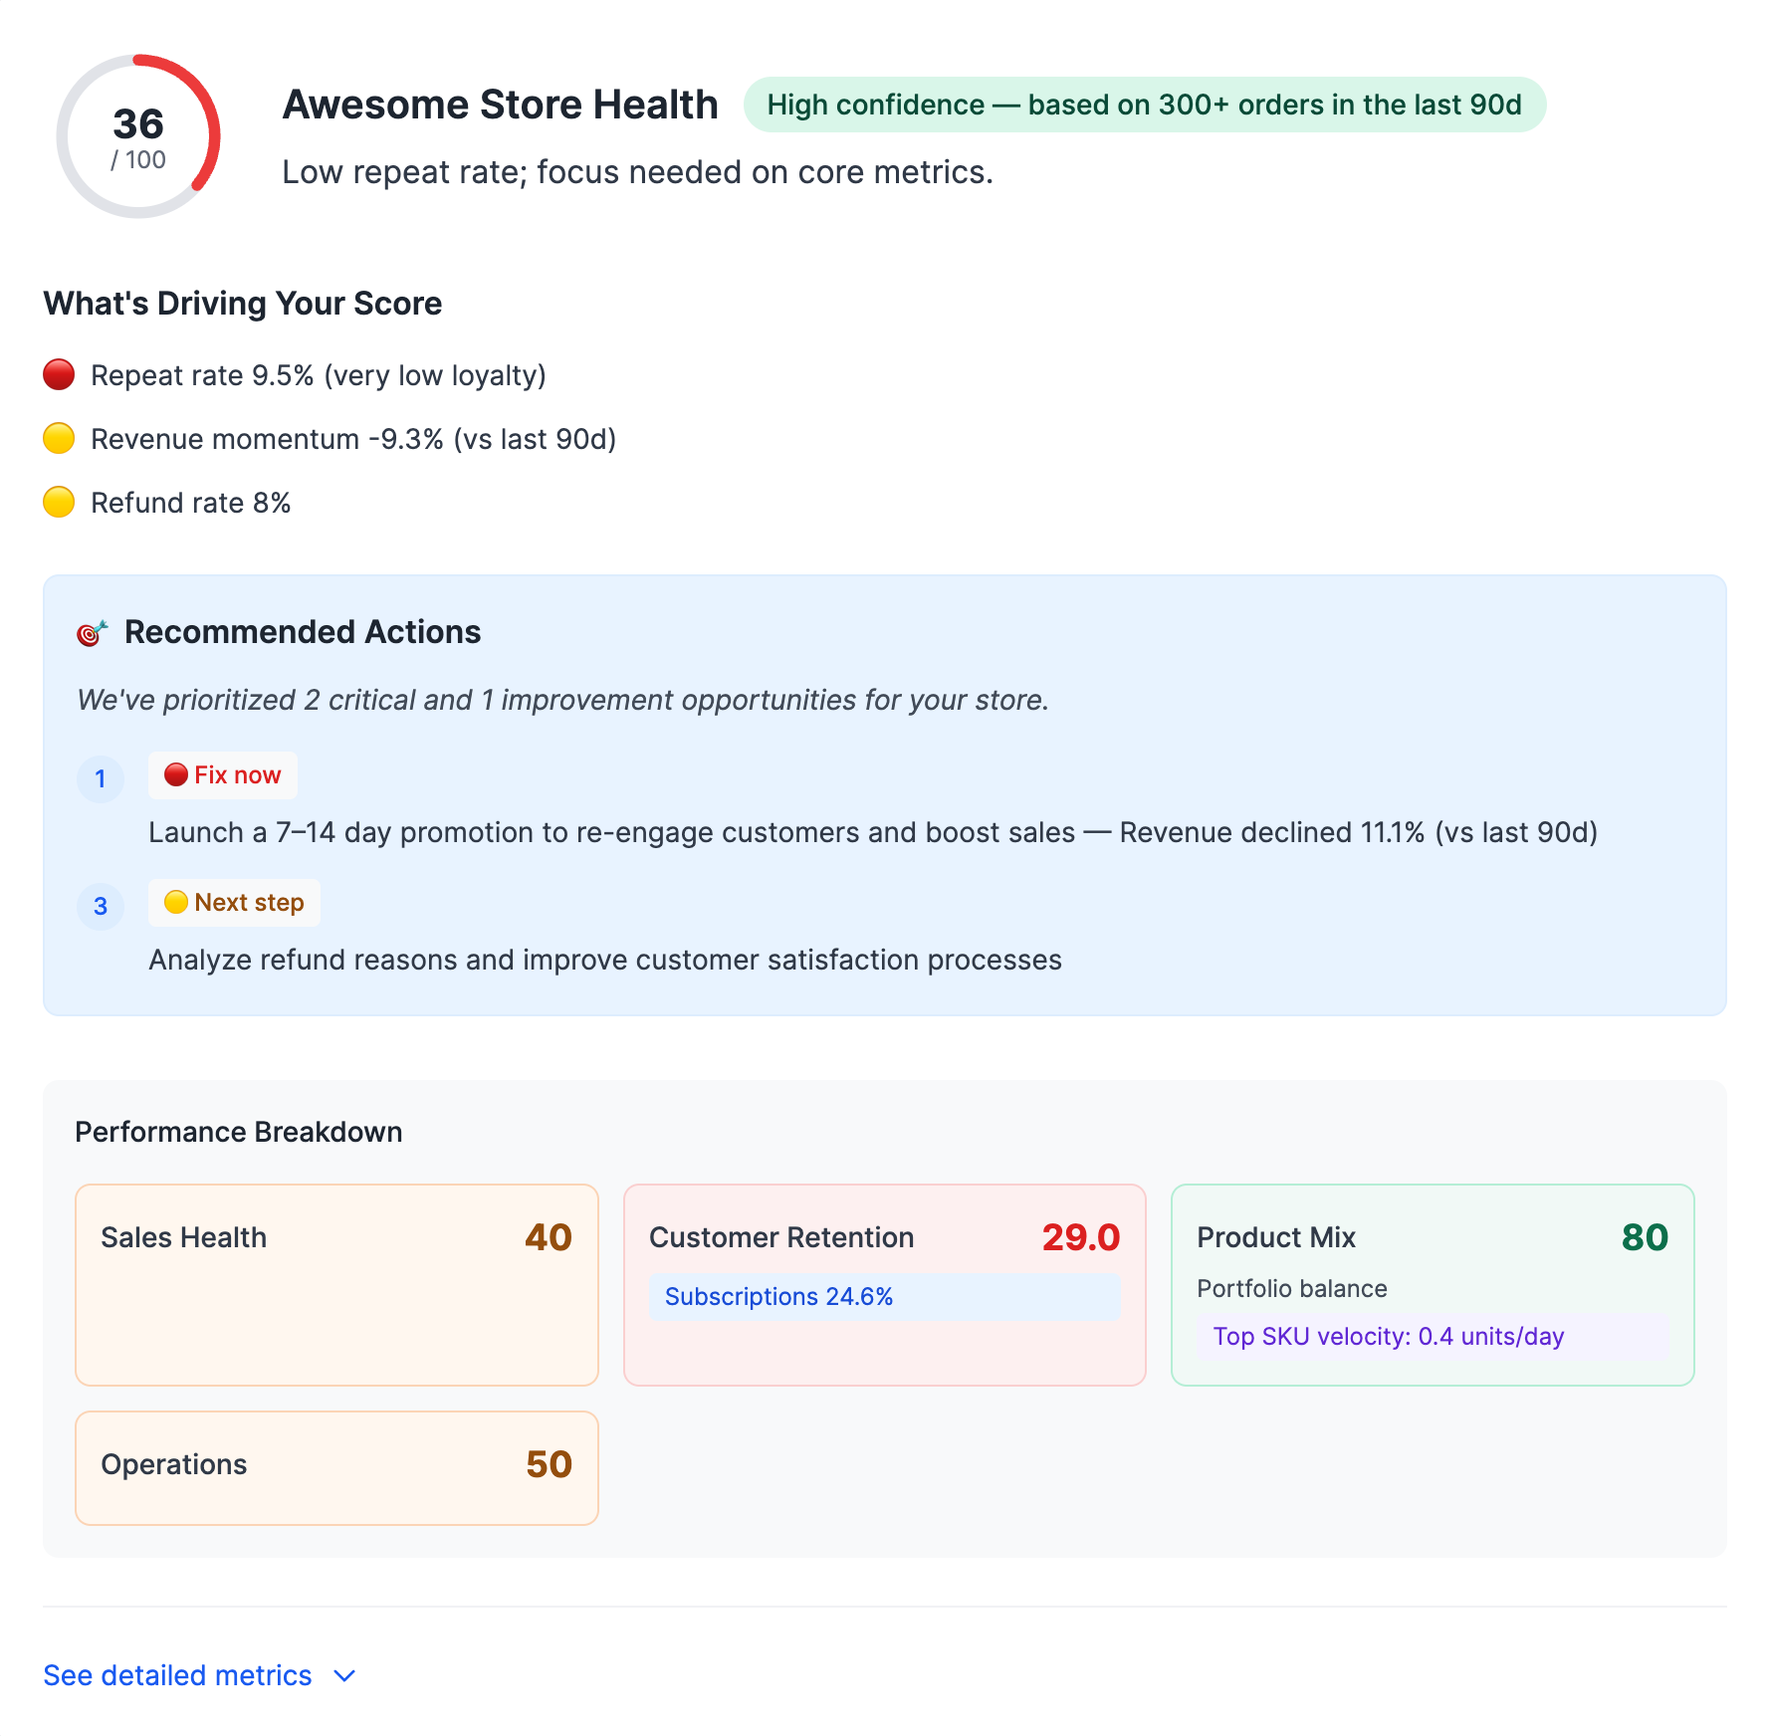Viewport: 1768px width, 1736px height.
Task: Click the number 3 action step circle
Action: [x=101, y=906]
